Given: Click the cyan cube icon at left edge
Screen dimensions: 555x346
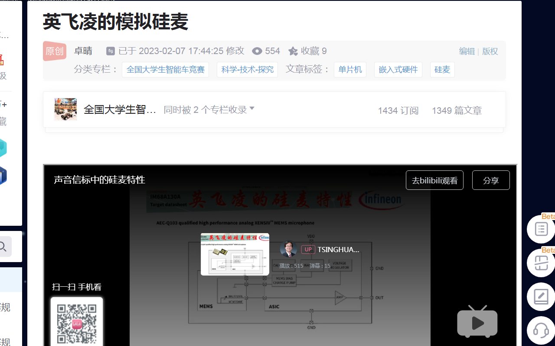Looking at the screenshot, I should tap(3, 148).
